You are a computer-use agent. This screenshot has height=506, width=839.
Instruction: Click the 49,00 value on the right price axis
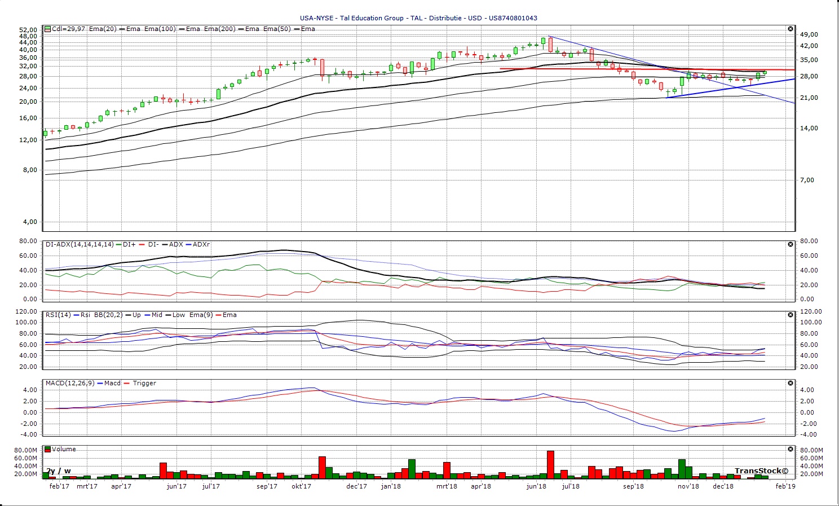(x=809, y=35)
